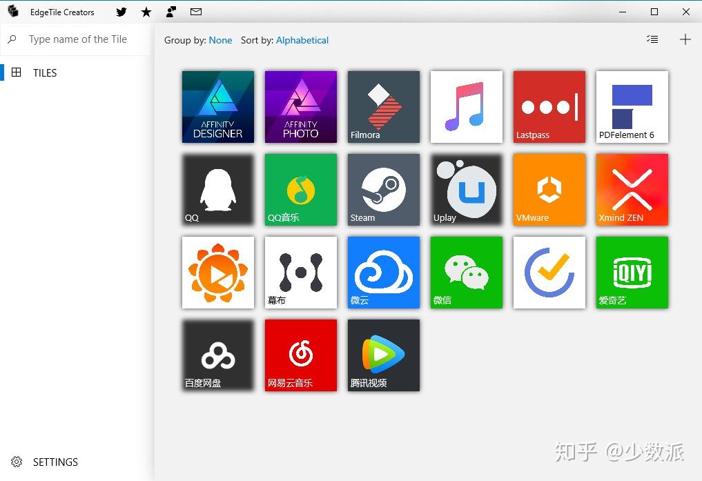
Task: Select the Filmora tile
Action: coord(384,107)
